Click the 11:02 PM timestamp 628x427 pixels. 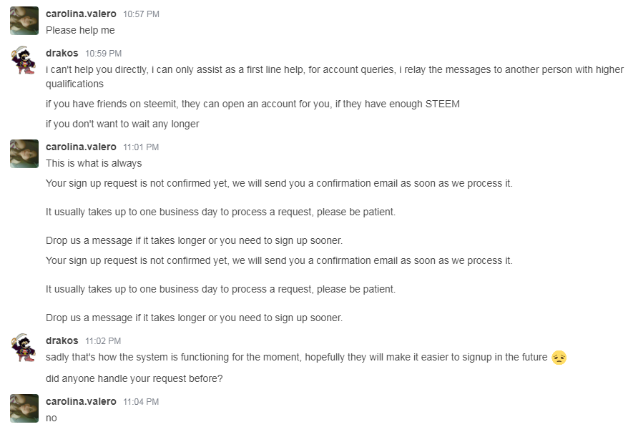tap(103, 341)
